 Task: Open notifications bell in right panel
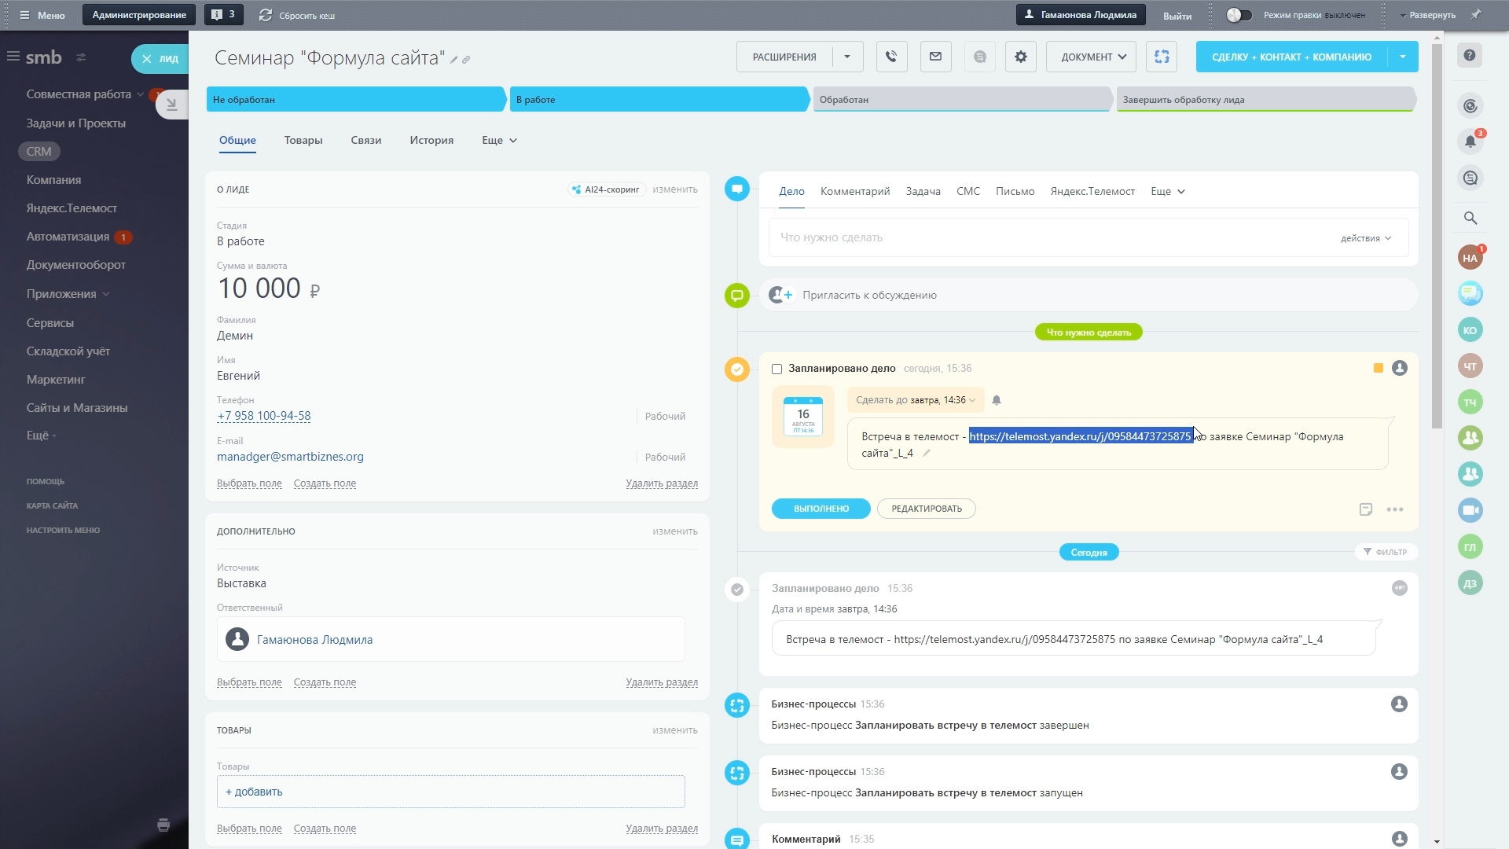1470,142
